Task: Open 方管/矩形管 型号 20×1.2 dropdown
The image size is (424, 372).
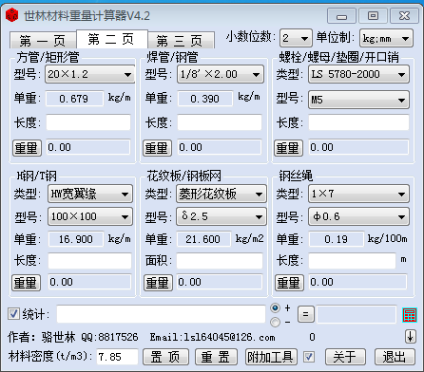Action: click(90, 74)
